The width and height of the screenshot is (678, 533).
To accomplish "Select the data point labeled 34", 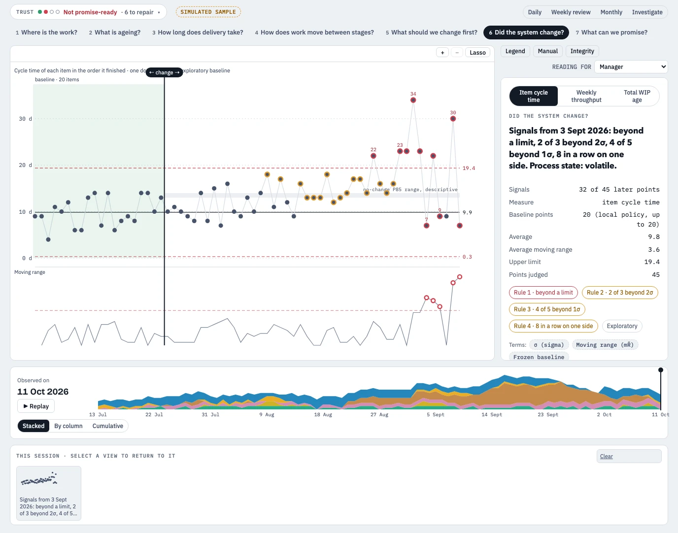I will coord(413,100).
